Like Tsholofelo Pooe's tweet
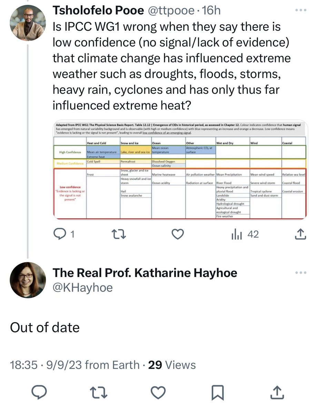 pyautogui.click(x=177, y=235)
